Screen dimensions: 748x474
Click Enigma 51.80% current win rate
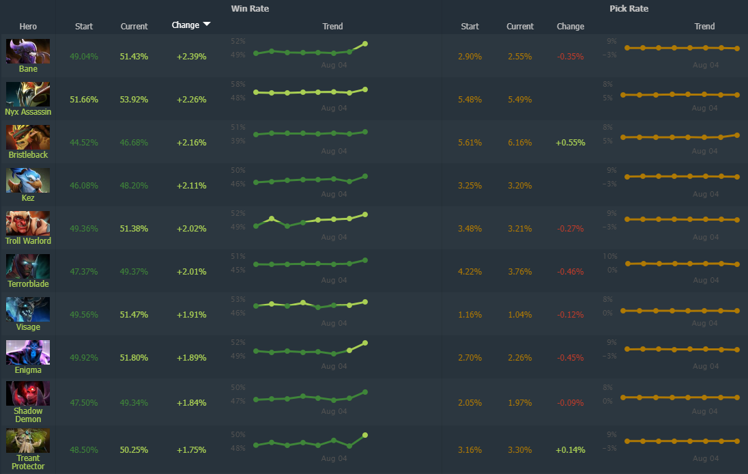click(x=134, y=357)
